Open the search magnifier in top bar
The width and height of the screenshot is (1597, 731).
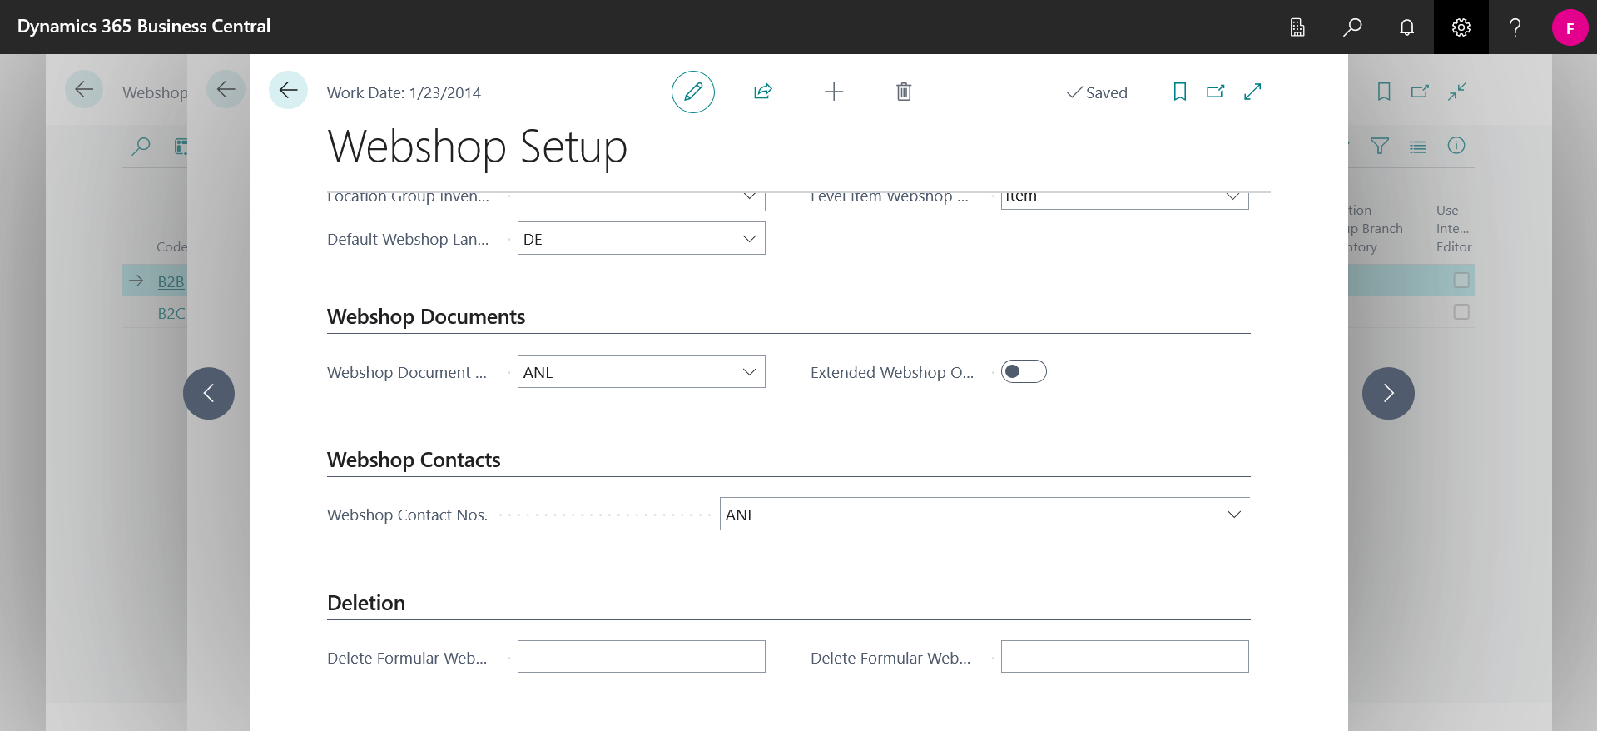point(1352,27)
